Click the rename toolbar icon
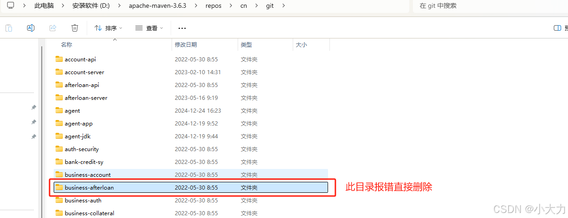The height and width of the screenshot is (218, 568). pyautogui.click(x=31, y=28)
